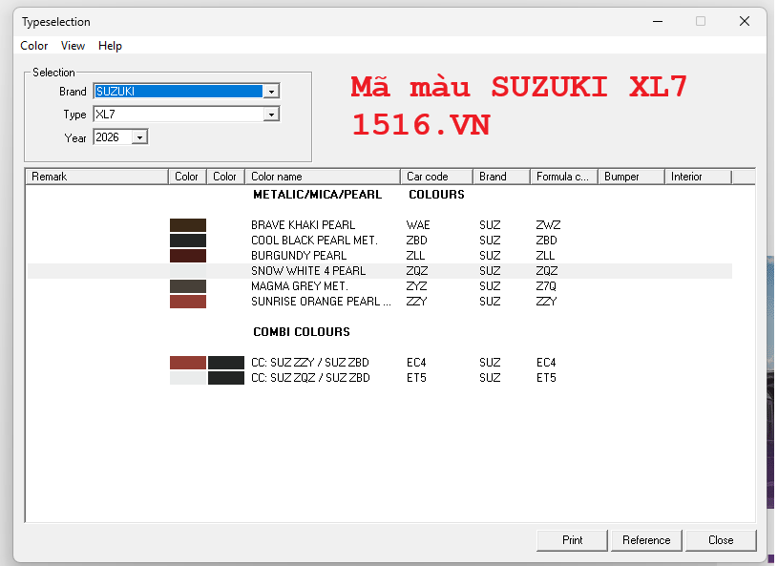Screen dimensions: 778x566
Task: Select the BRAVE KHAKI PEARL row text
Action: [304, 225]
